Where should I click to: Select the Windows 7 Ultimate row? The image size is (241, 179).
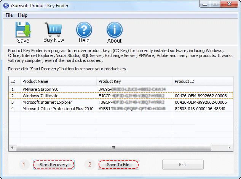click(121, 96)
